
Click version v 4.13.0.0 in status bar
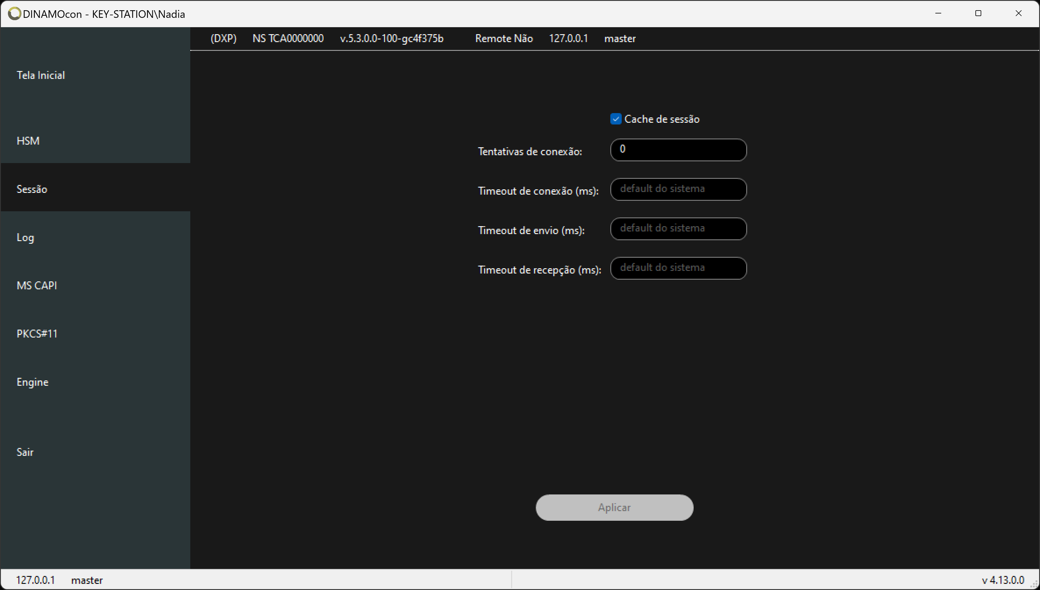(1003, 580)
